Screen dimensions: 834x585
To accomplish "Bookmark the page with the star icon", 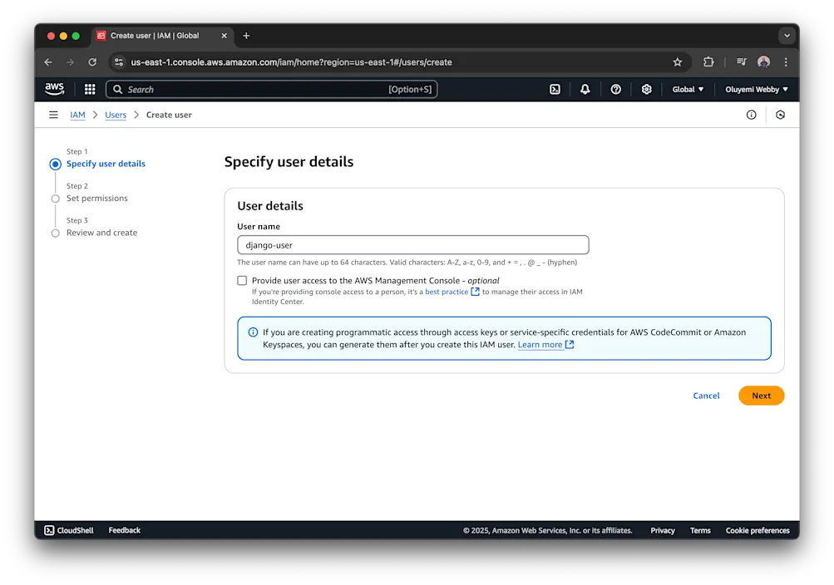I will 677,61.
